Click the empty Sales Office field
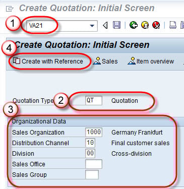 click(94, 164)
